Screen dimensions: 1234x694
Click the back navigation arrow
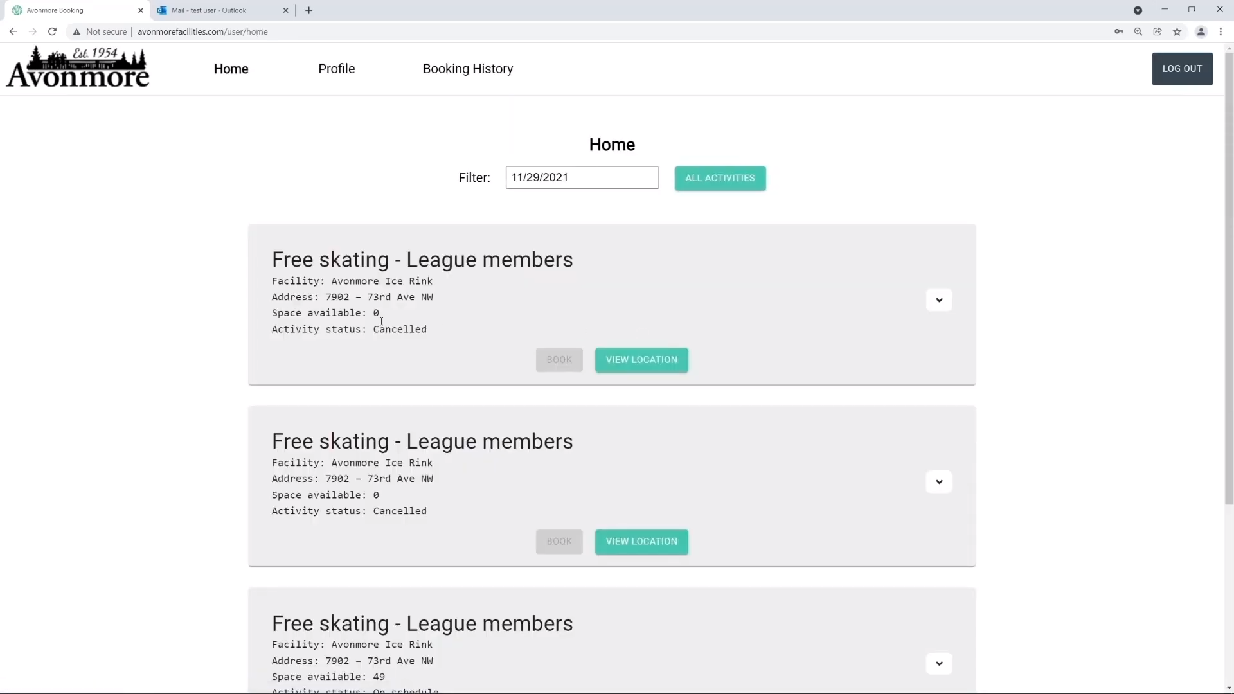tap(13, 31)
